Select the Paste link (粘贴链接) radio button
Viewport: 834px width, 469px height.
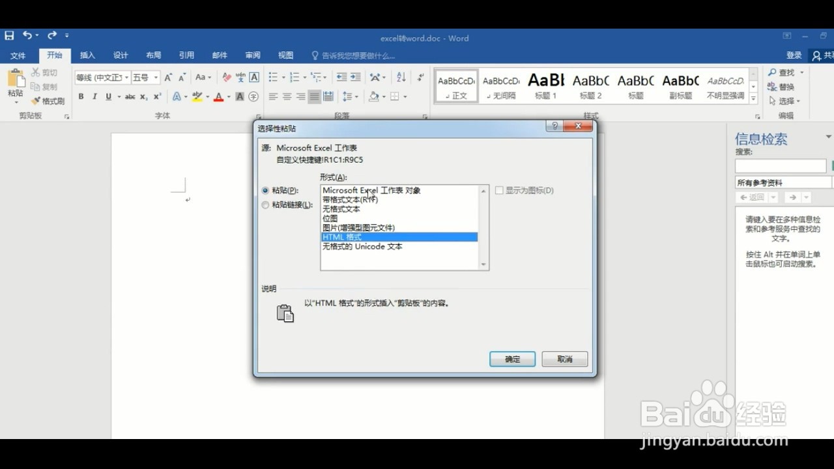(x=265, y=205)
